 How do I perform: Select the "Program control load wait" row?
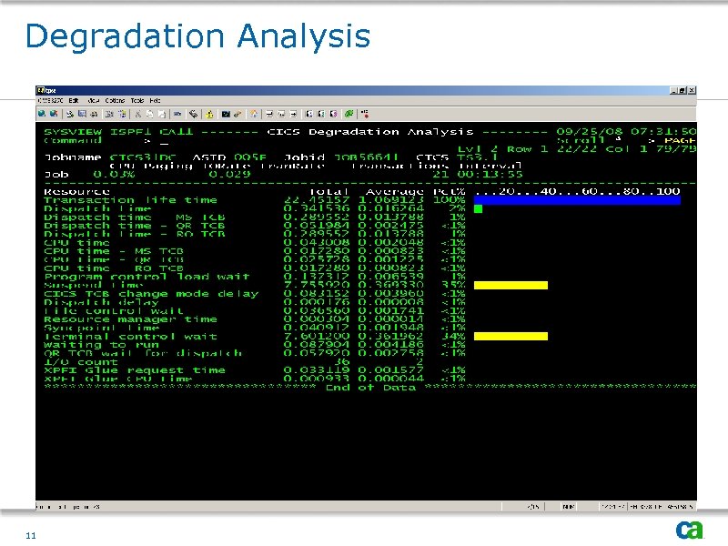(255, 277)
